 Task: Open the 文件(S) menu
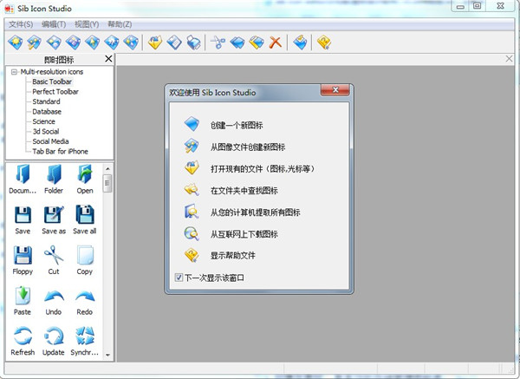[21, 24]
